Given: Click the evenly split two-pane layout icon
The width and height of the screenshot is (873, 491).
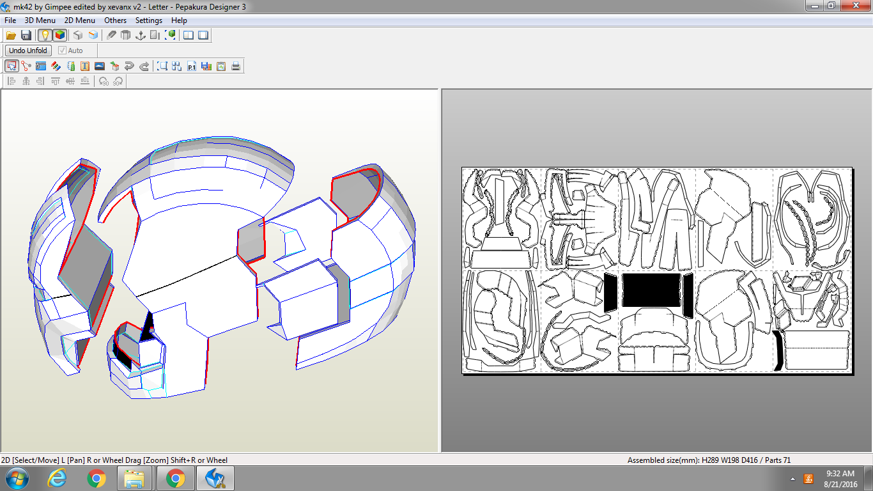Looking at the screenshot, I should (189, 35).
